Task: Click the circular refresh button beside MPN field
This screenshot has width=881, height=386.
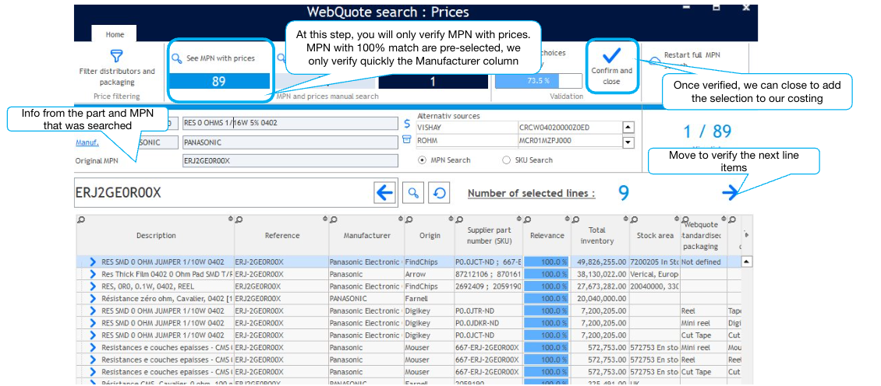Action: pyautogui.click(x=440, y=193)
